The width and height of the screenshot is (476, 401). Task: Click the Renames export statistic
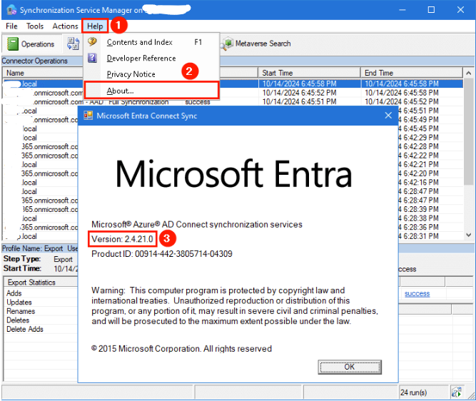pos(21,311)
